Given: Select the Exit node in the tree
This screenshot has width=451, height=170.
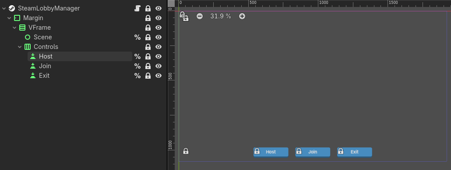Looking at the screenshot, I should tap(44, 76).
